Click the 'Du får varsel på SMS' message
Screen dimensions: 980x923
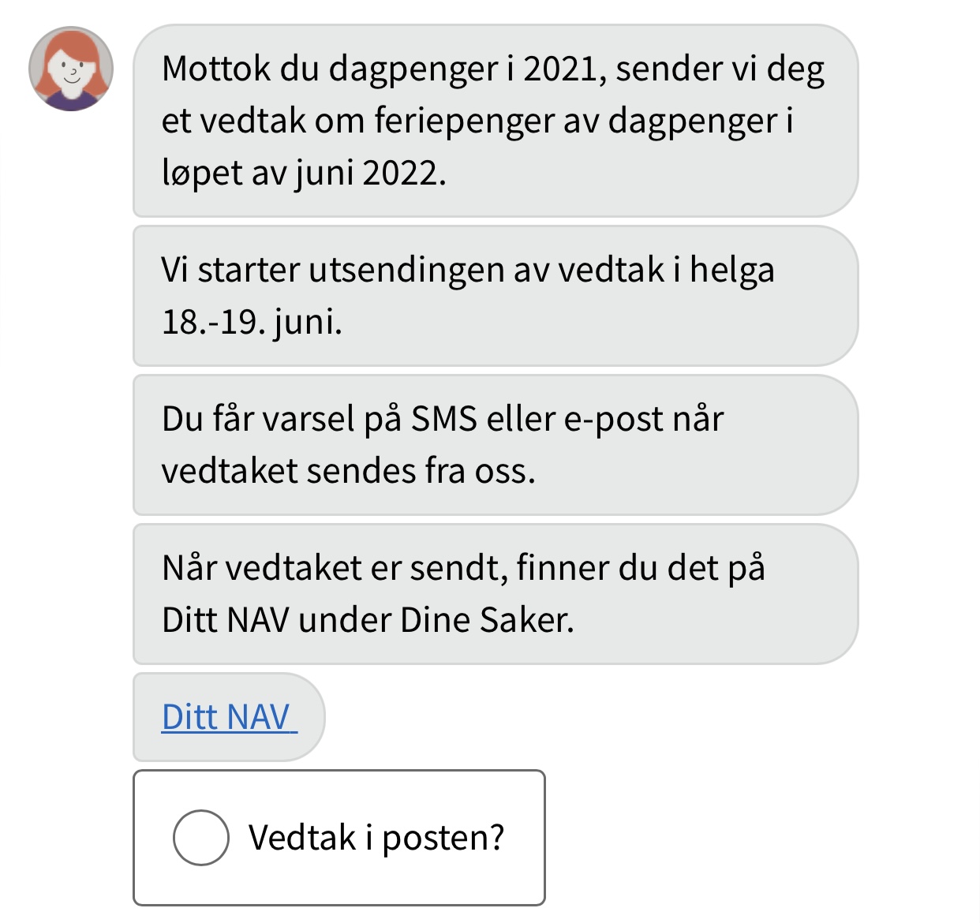(x=495, y=445)
